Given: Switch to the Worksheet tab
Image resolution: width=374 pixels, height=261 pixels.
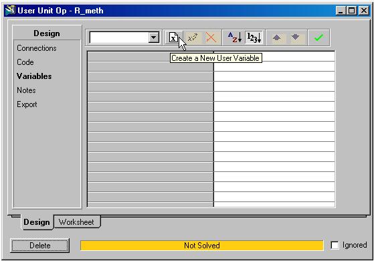Looking at the screenshot, I should tap(76, 222).
